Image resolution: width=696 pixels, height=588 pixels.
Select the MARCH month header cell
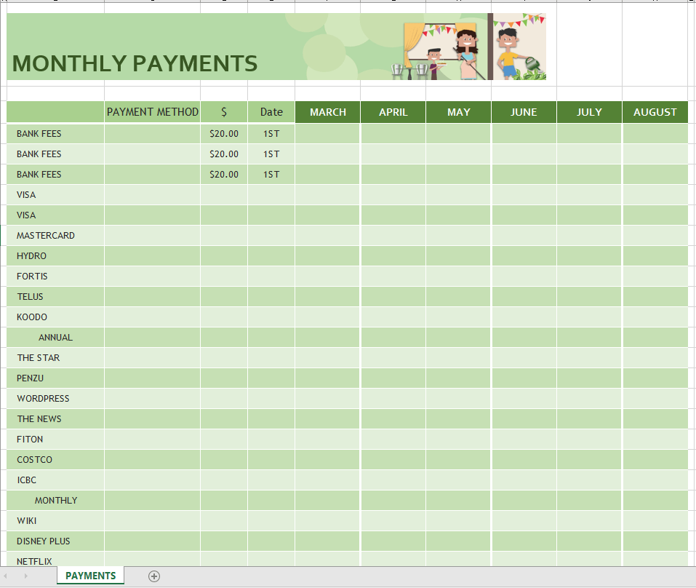pos(327,112)
